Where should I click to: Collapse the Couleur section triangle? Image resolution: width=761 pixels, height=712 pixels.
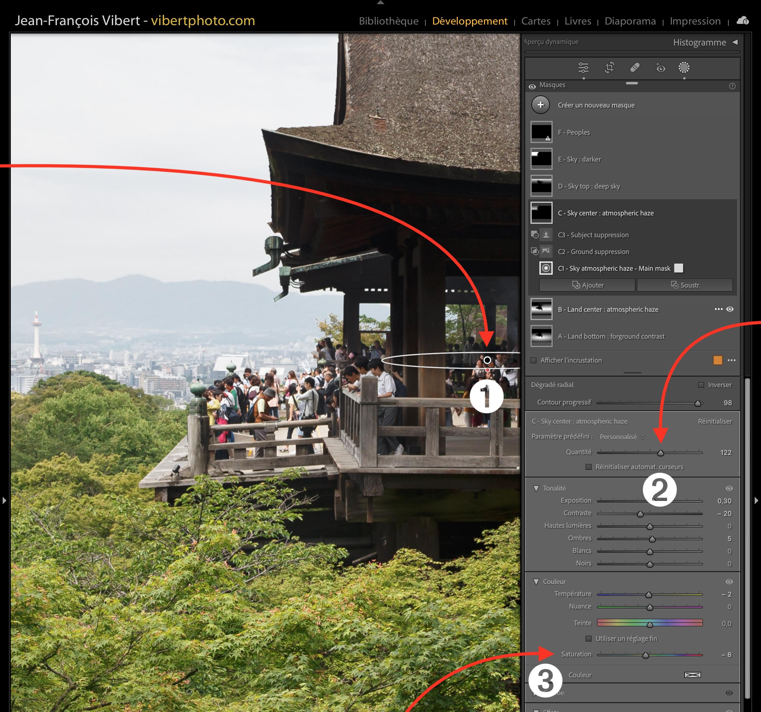[536, 582]
